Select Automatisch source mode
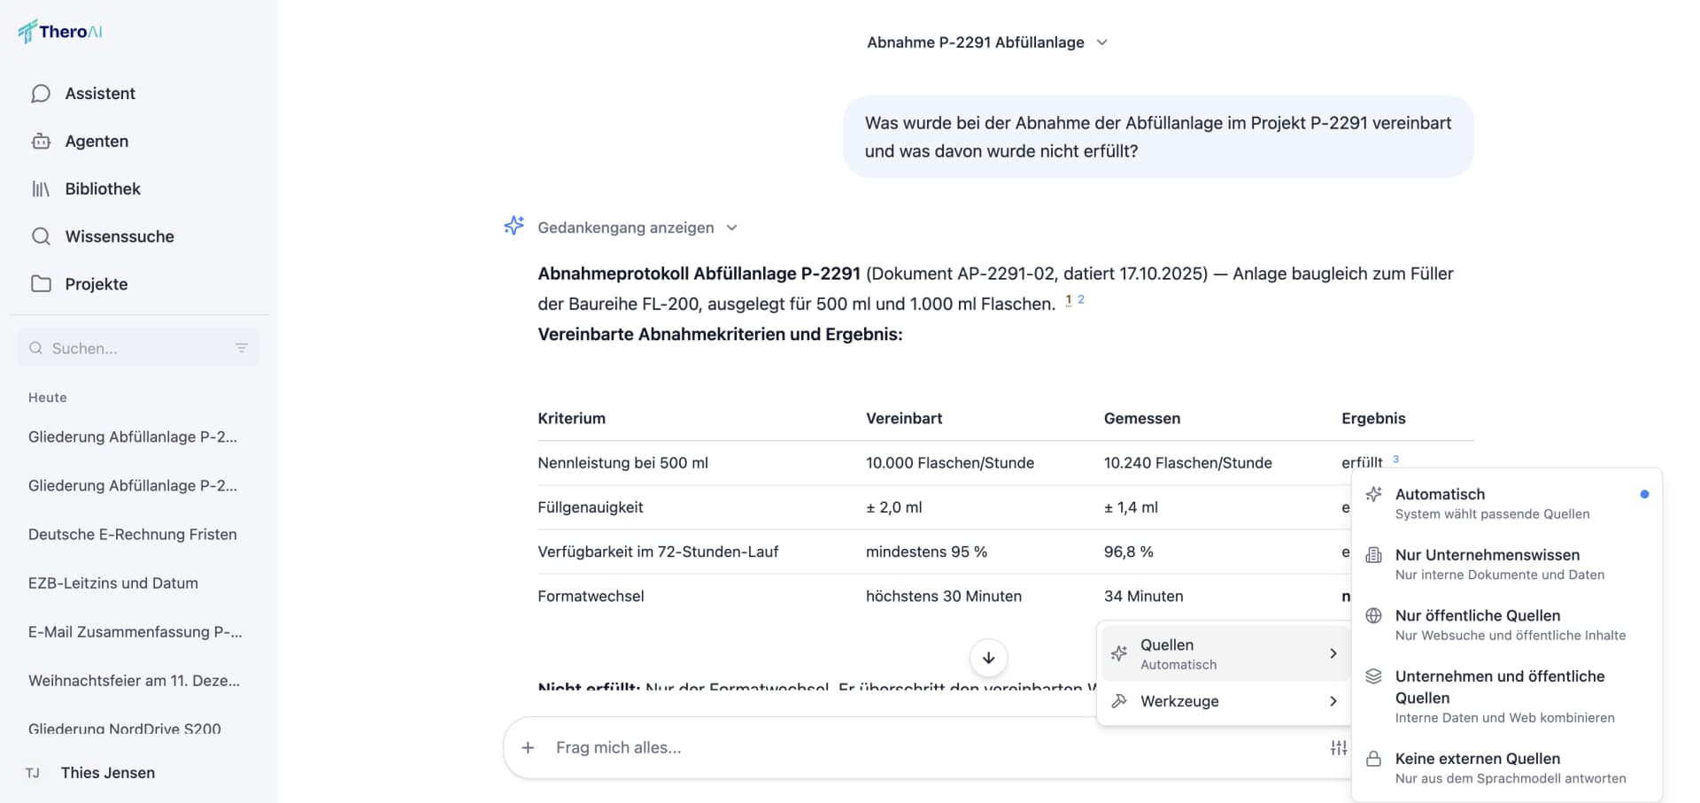 pos(1506,503)
